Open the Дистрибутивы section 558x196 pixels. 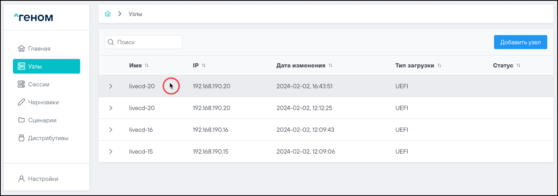(48, 138)
